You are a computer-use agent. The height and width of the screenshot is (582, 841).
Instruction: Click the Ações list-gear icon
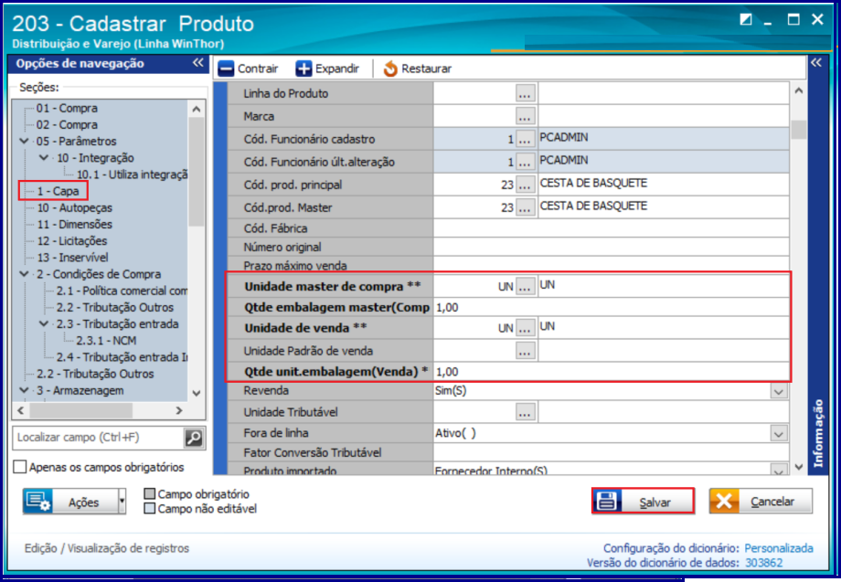click(x=38, y=502)
